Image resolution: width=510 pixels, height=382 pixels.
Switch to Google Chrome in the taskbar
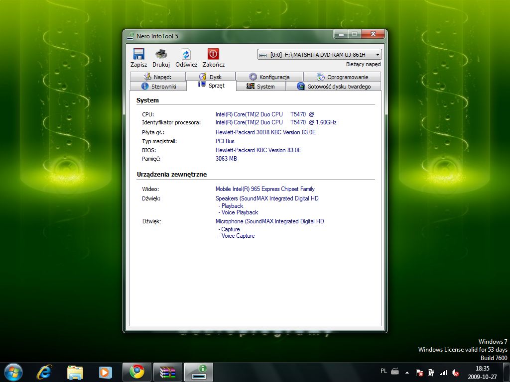coord(137,372)
